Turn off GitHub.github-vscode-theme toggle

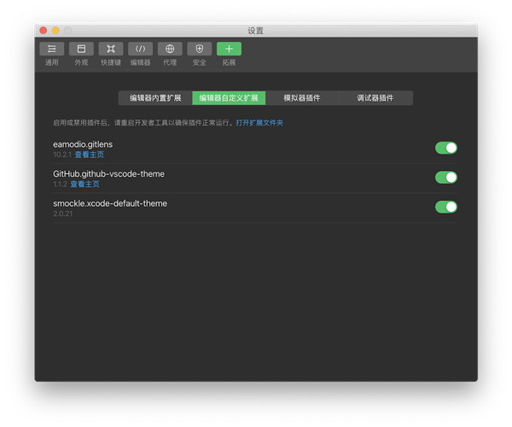pyautogui.click(x=446, y=178)
